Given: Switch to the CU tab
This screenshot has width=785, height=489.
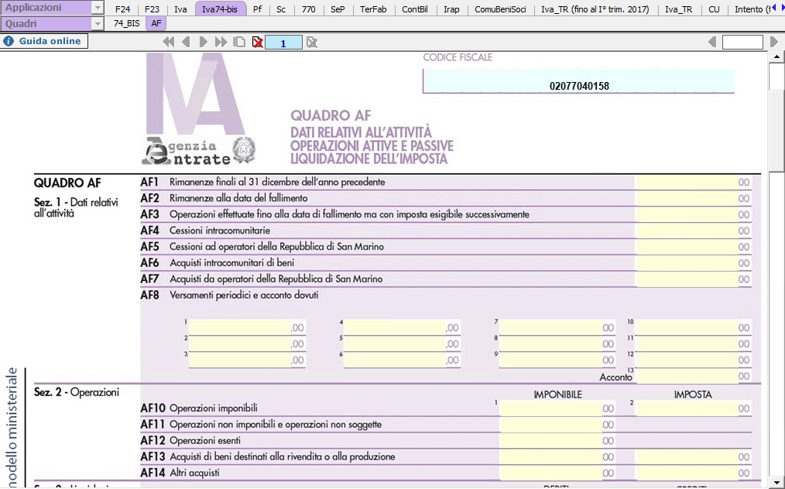Looking at the screenshot, I should [x=715, y=9].
